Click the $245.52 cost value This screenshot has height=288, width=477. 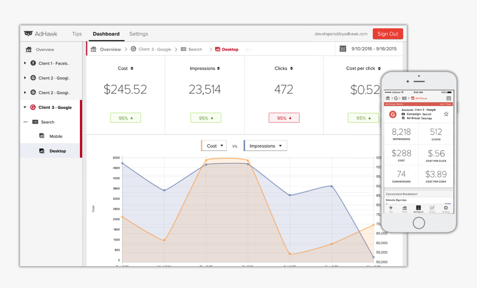tap(125, 89)
